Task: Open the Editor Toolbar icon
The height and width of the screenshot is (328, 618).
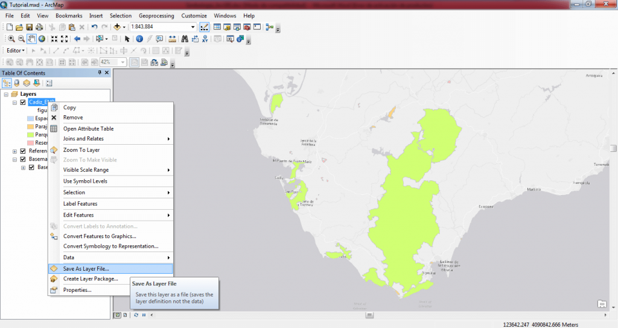Action: pyautogui.click(x=205, y=27)
